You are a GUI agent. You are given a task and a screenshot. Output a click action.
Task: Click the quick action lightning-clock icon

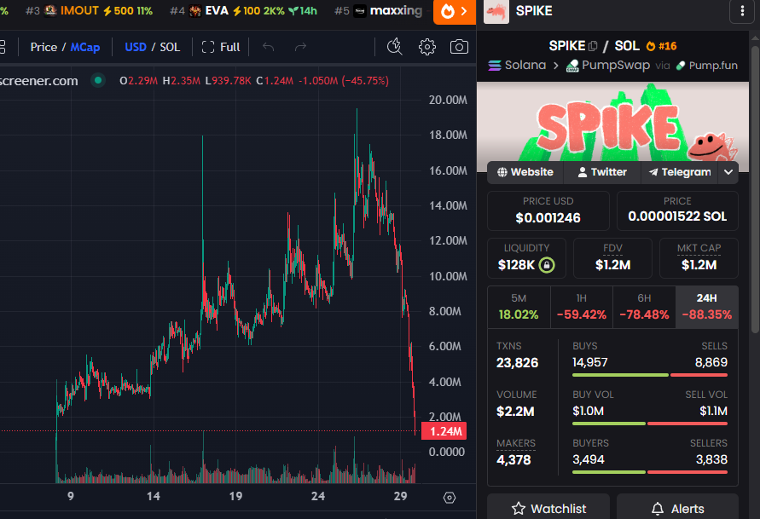[x=395, y=47]
